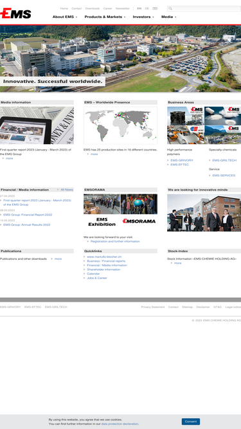This screenshot has height=429, width=241.
Task: Expand the Investors menu
Action: coord(143,17)
